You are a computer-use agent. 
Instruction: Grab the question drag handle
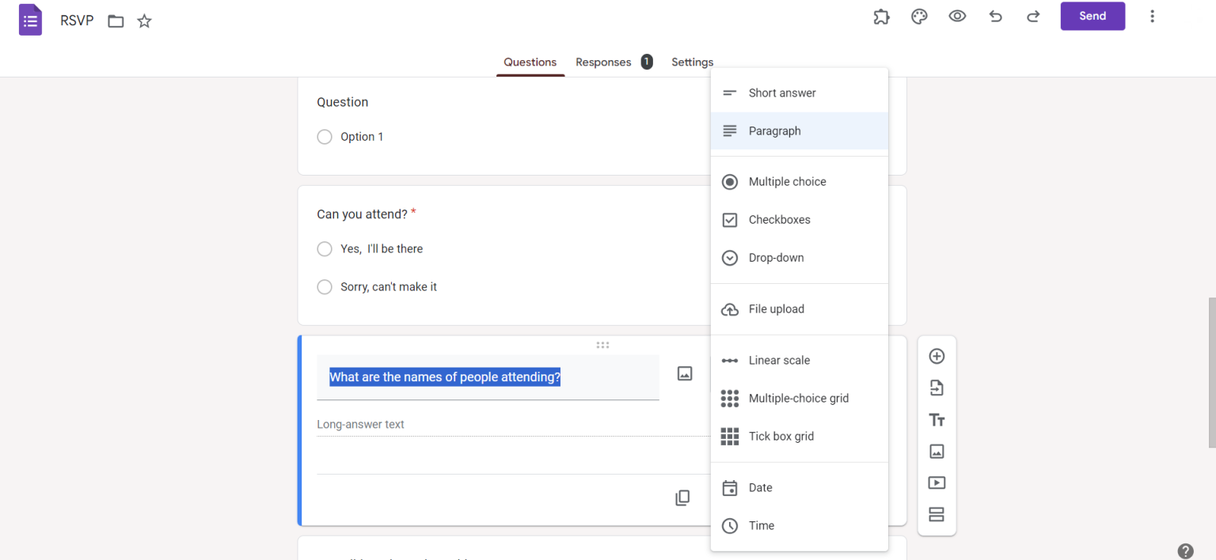[x=602, y=345]
